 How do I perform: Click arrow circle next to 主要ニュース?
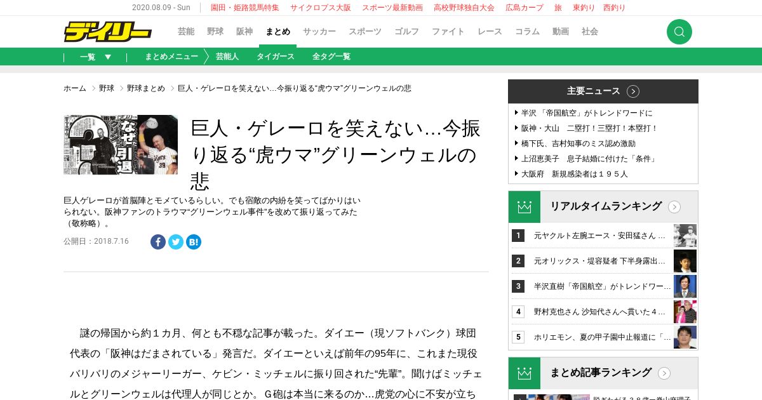click(x=633, y=91)
